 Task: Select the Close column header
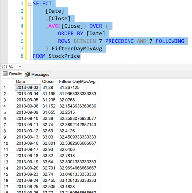(49, 81)
